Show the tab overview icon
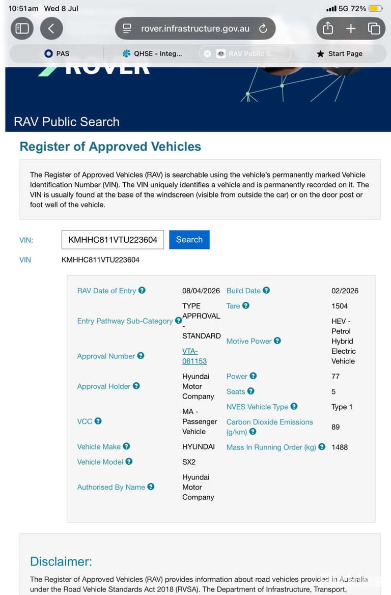The height and width of the screenshot is (595, 391). click(x=374, y=29)
